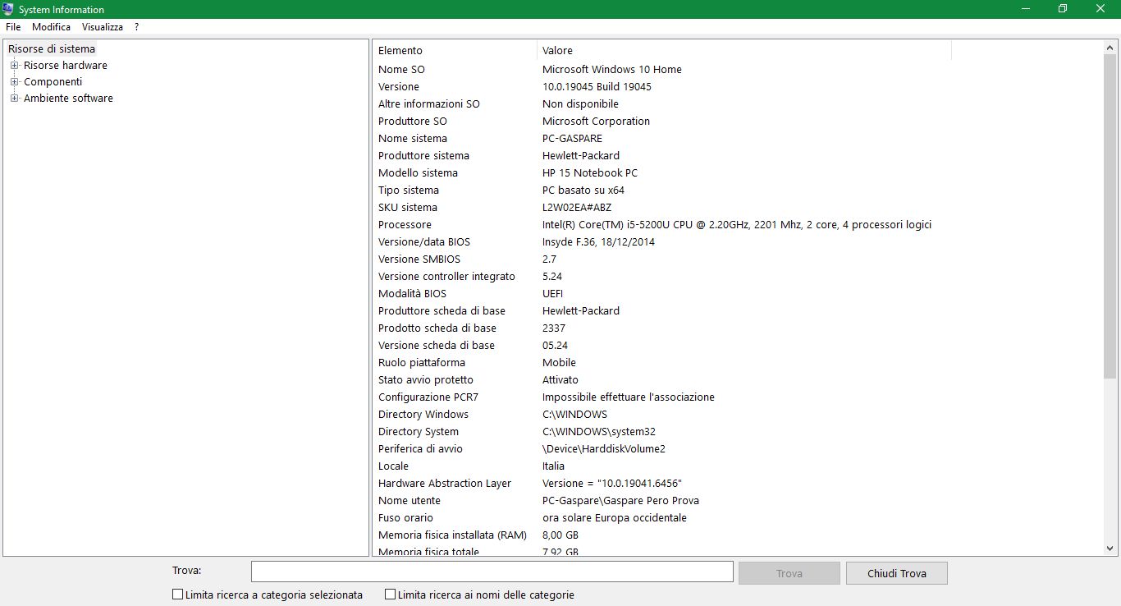The height and width of the screenshot is (606, 1121).
Task: Select the Componenti tree item
Action: pyautogui.click(x=53, y=82)
